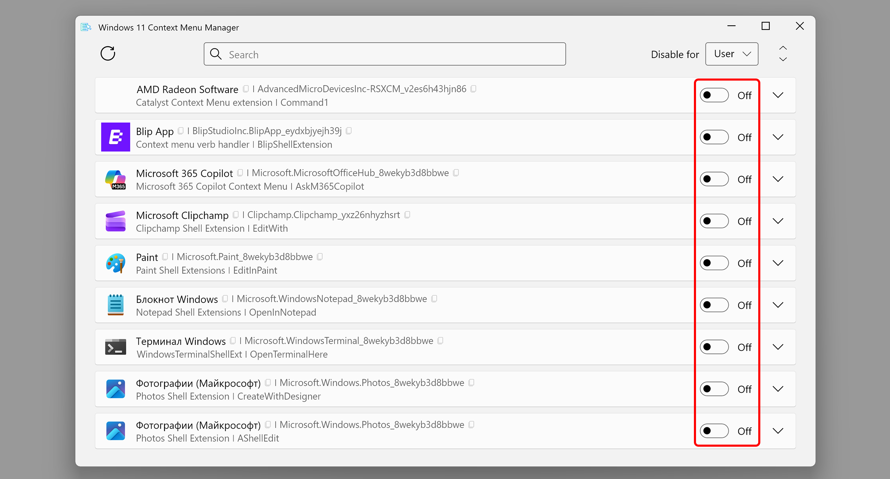The image size is (890, 479).
Task: Select the purple Blip App icon
Action: tap(115, 137)
